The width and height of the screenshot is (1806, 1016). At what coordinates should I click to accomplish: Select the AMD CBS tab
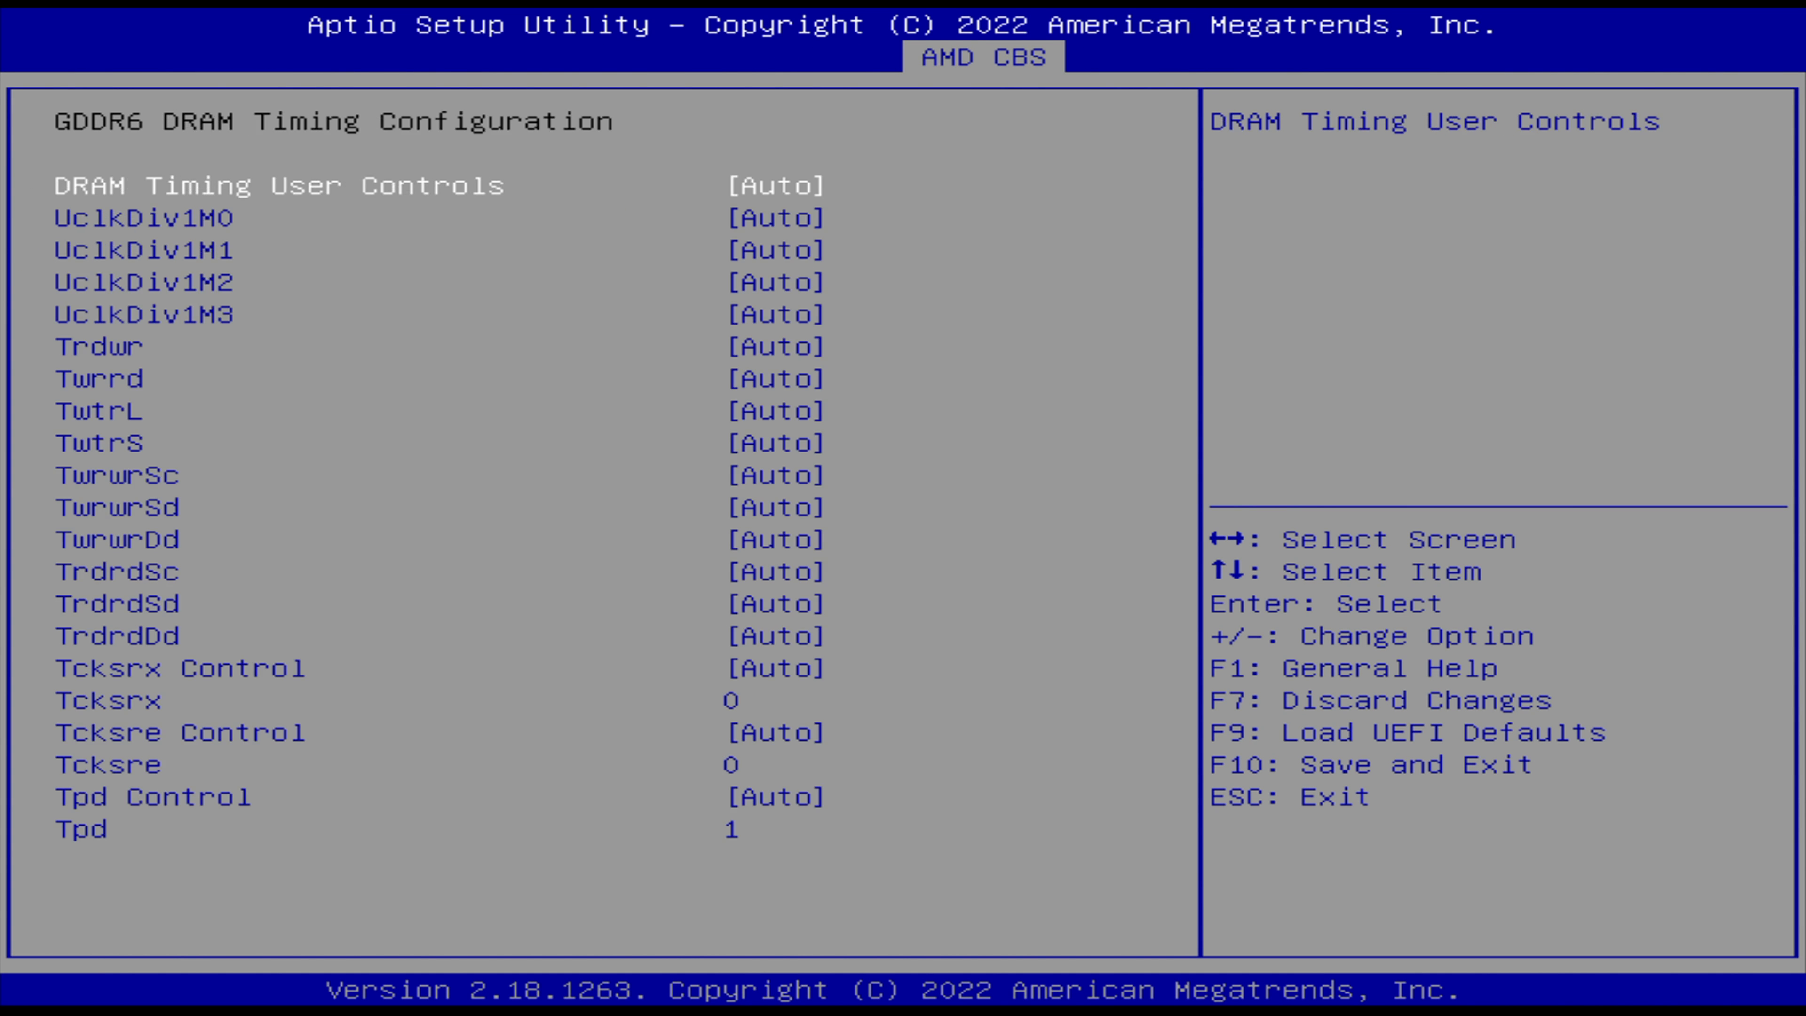coord(983,57)
